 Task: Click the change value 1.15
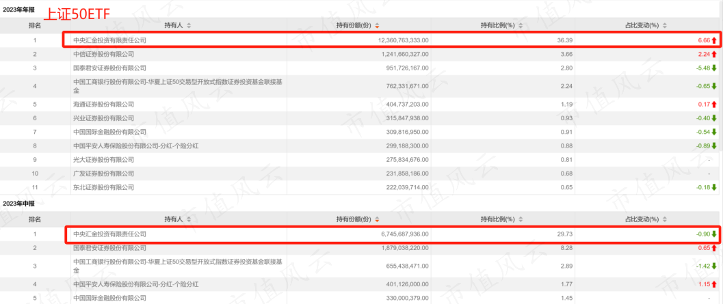[704, 284]
